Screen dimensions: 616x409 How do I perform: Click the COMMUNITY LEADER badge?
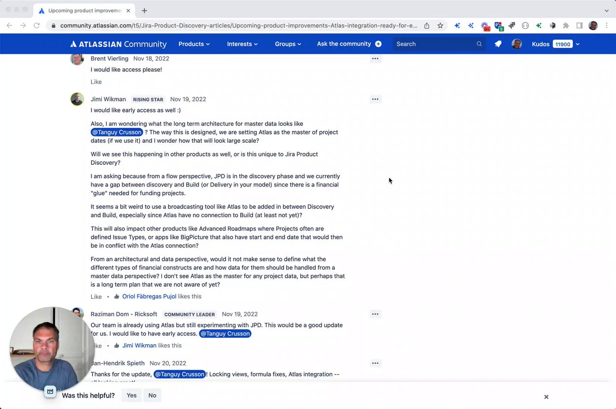[x=190, y=314]
